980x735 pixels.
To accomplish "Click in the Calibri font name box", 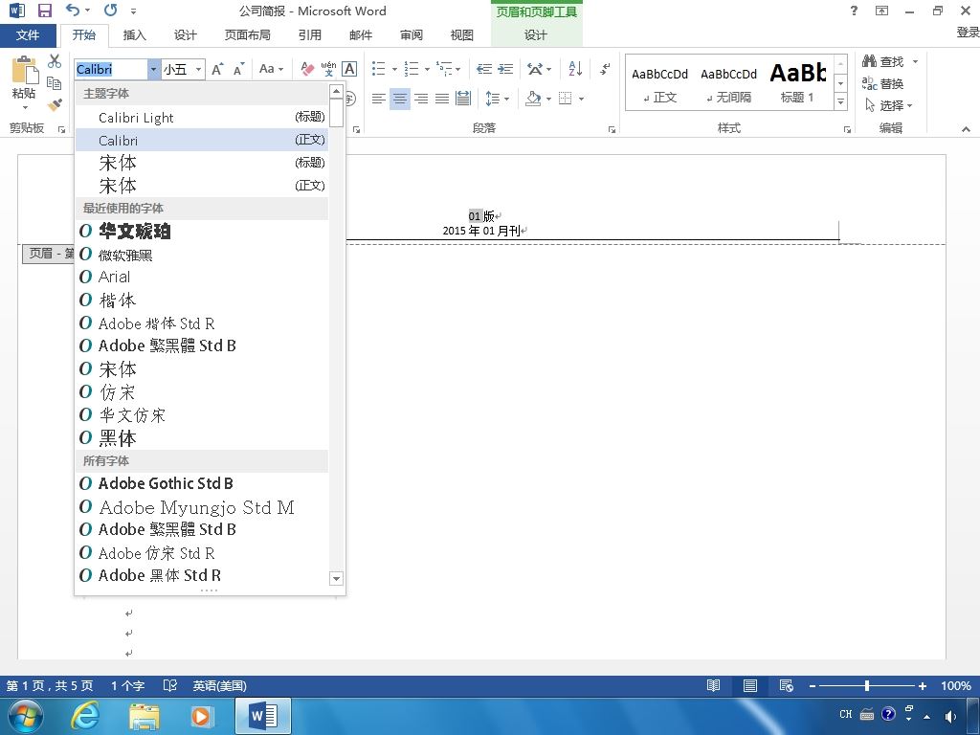I will point(111,69).
